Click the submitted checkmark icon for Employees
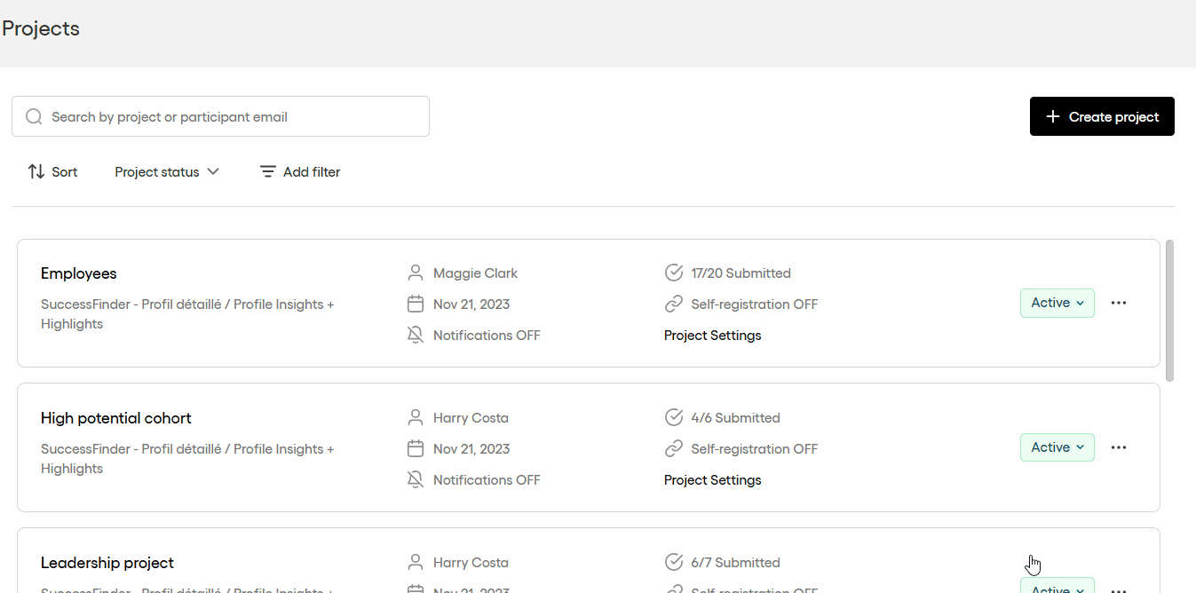The image size is (1196, 593). (x=674, y=273)
